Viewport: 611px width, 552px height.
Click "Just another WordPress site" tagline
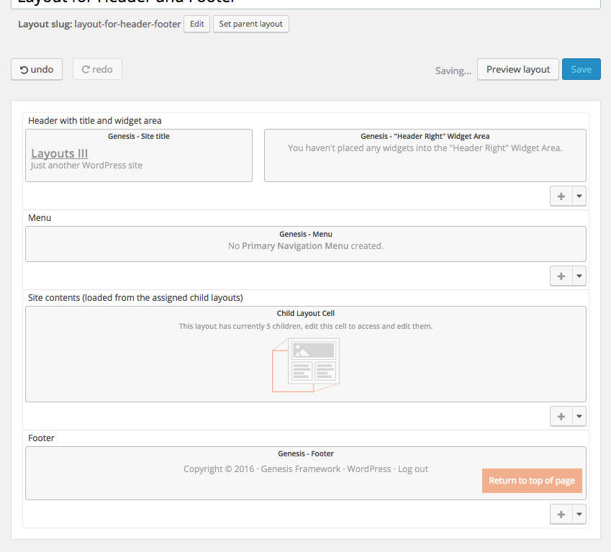(x=86, y=166)
